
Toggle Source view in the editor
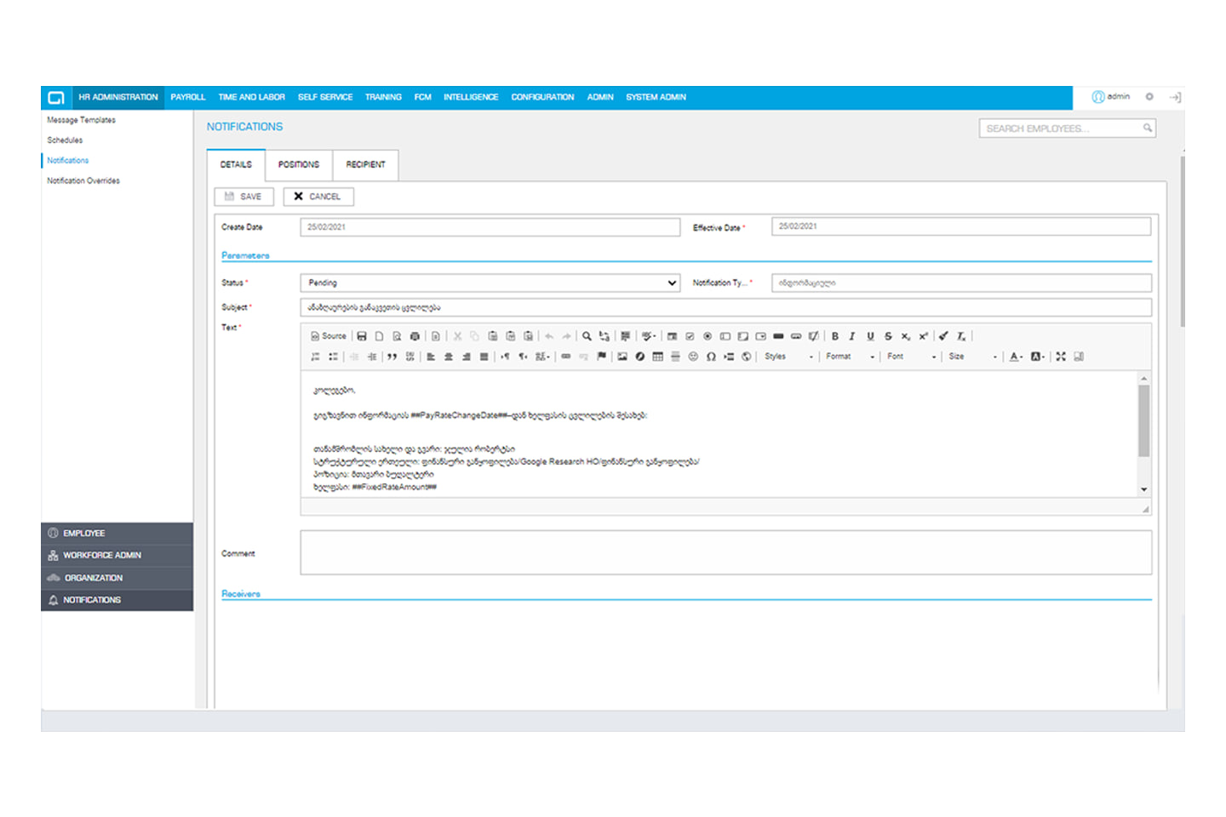[x=329, y=336]
